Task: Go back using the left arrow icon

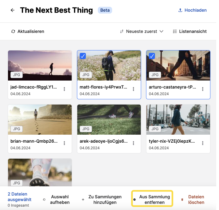Action: point(13,10)
